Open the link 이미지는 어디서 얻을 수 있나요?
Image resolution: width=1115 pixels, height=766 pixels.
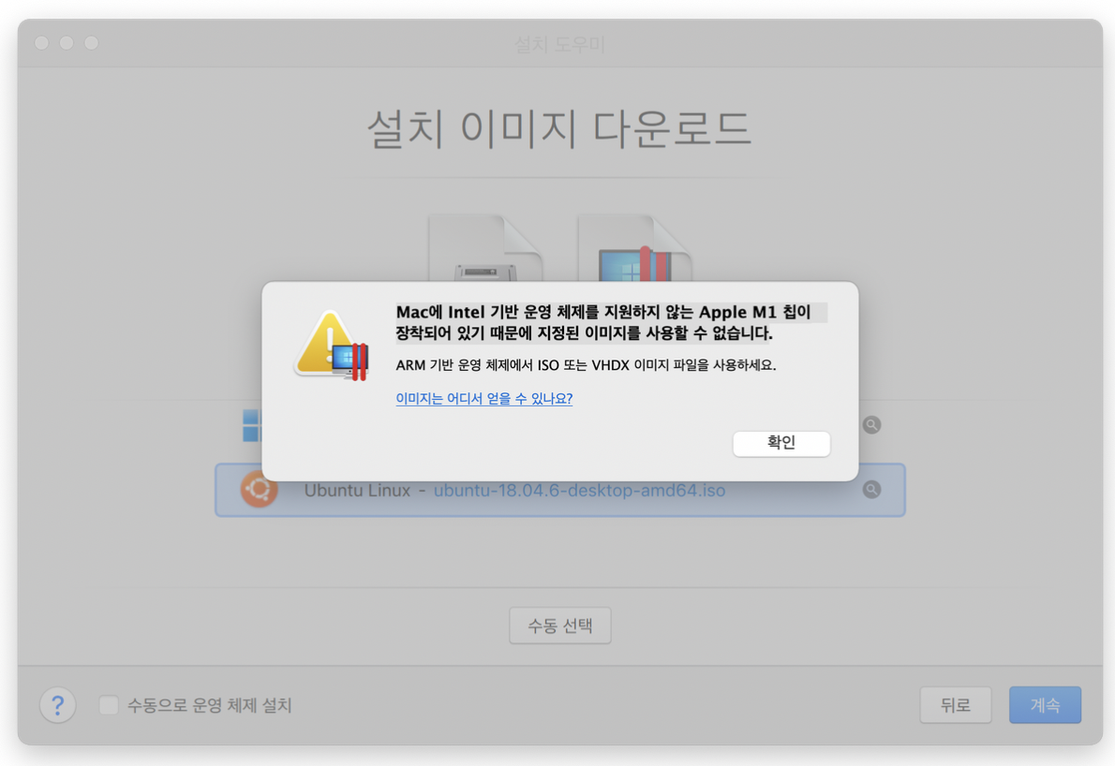[483, 399]
